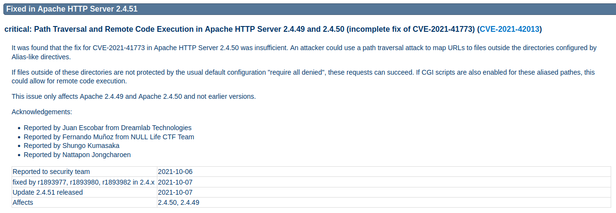Image resolution: width=616 pixels, height=213 pixels.
Task: Click the paragraph starting "It was found that"
Action: (x=304, y=52)
